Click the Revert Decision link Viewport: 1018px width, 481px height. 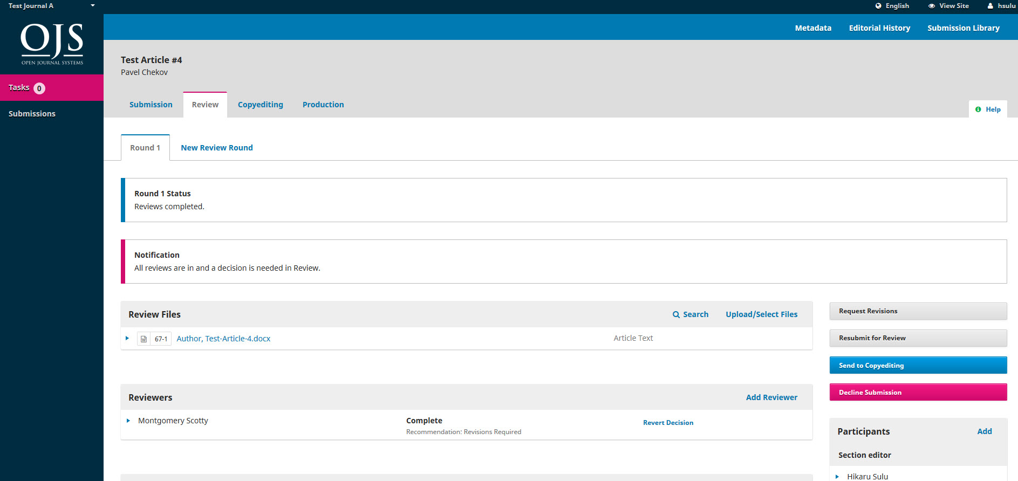(x=668, y=423)
